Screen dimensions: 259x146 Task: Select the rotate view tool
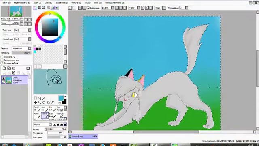[x=44, y=103]
